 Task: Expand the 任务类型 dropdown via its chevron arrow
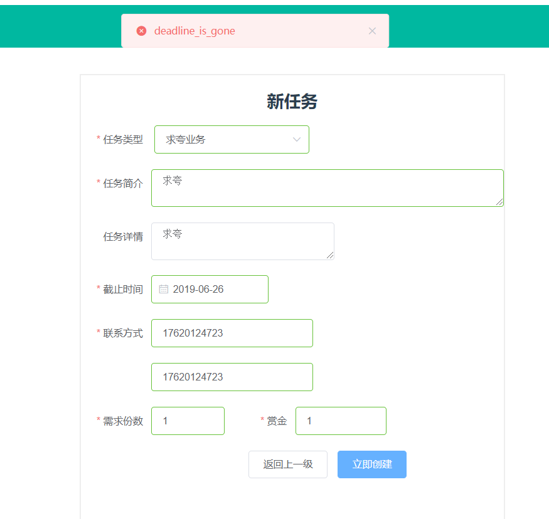pyautogui.click(x=297, y=139)
